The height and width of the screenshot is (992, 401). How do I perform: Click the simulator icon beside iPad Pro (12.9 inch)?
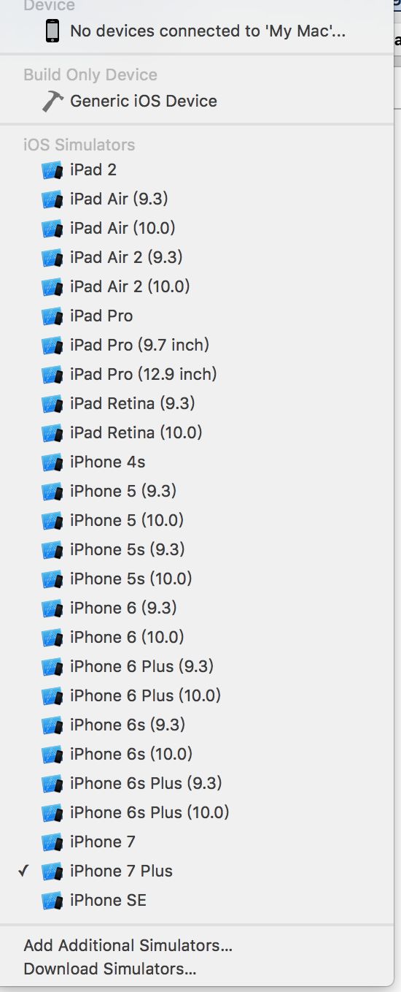pyautogui.click(x=52, y=375)
